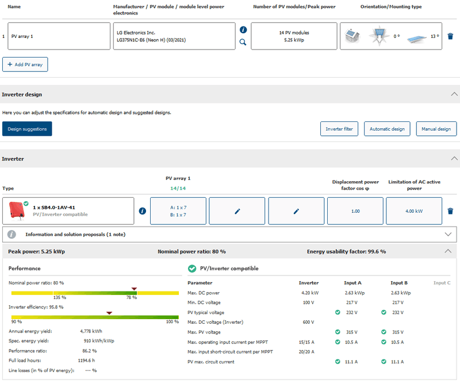Switch to Manual design
The image size is (460, 383).
436,129
